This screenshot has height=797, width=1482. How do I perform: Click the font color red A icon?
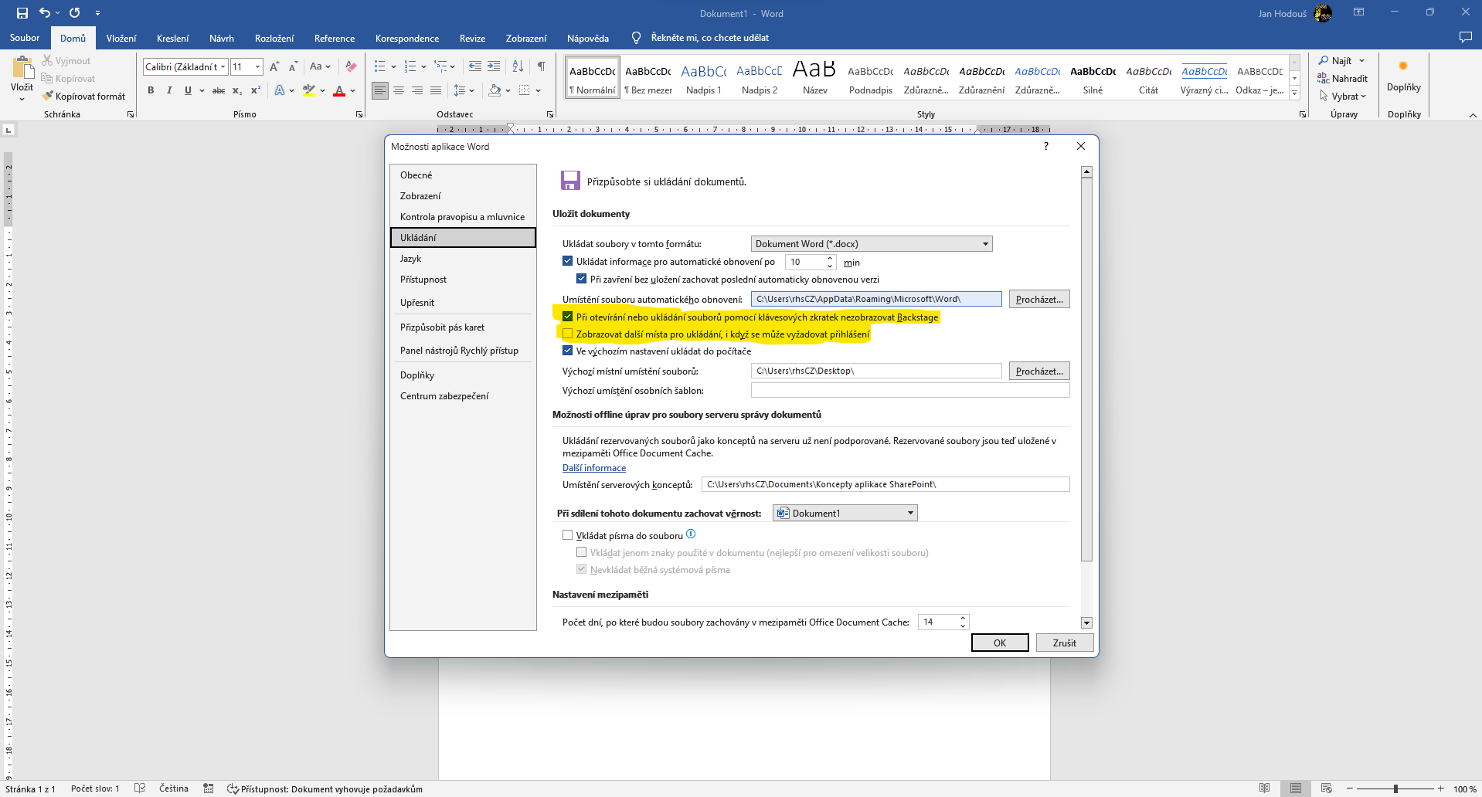pos(338,90)
